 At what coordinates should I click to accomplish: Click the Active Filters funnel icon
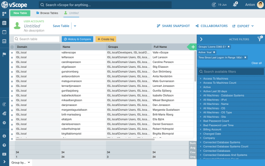pyautogui.click(x=260, y=39)
